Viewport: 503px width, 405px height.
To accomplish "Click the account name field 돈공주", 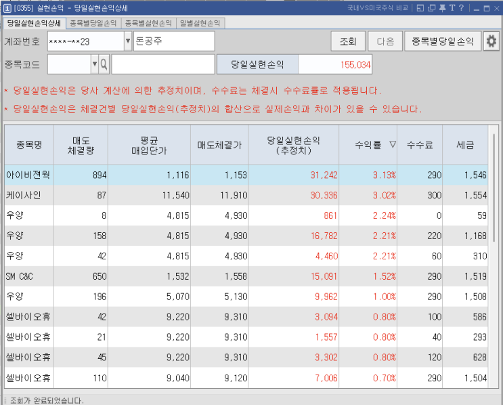I will (174, 41).
